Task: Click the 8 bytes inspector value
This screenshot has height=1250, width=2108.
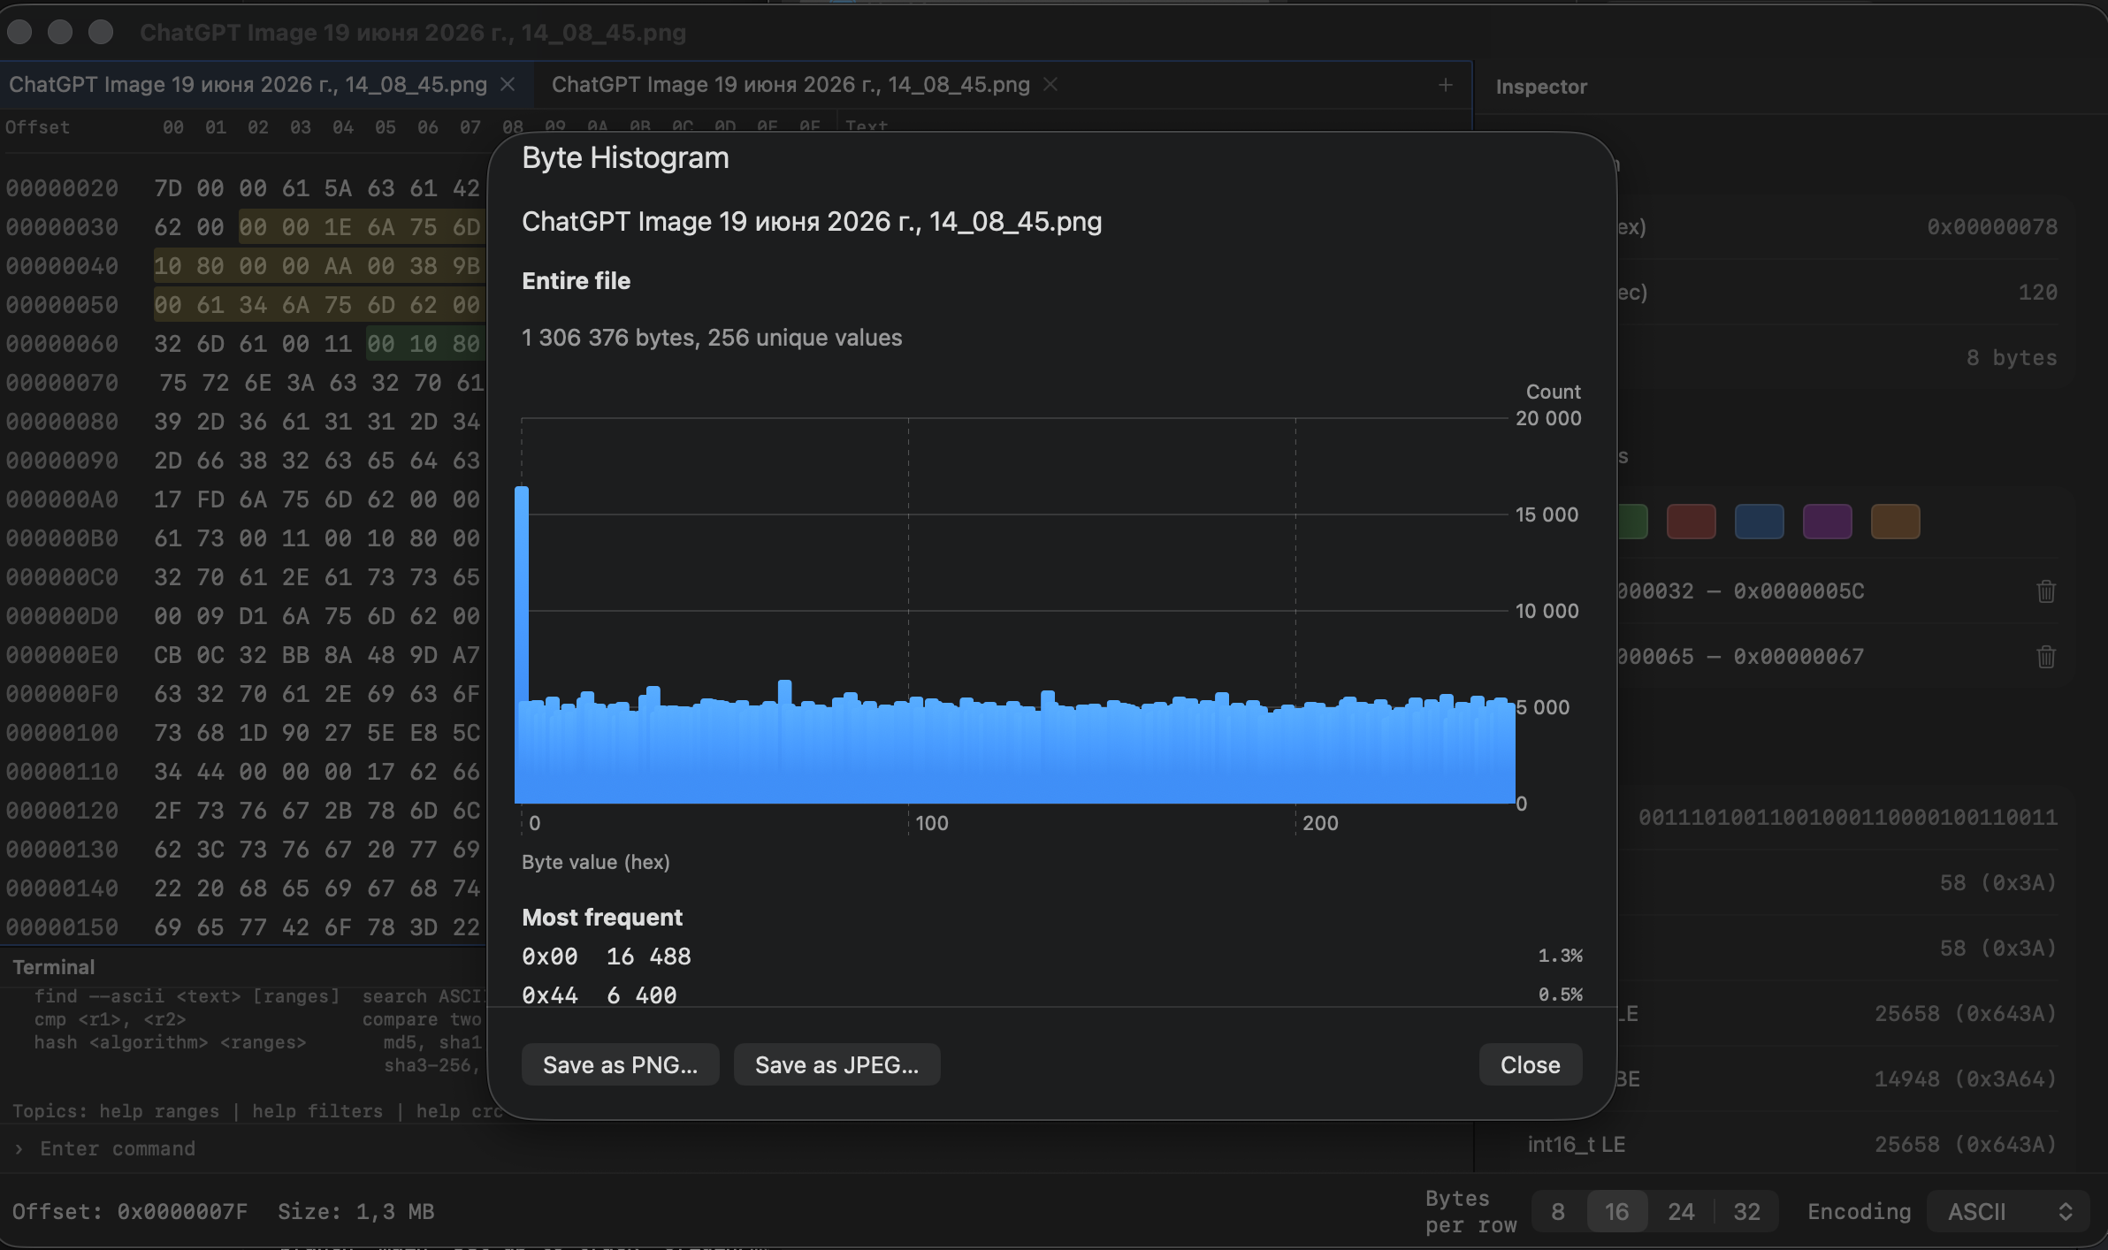Action: tap(2012, 357)
